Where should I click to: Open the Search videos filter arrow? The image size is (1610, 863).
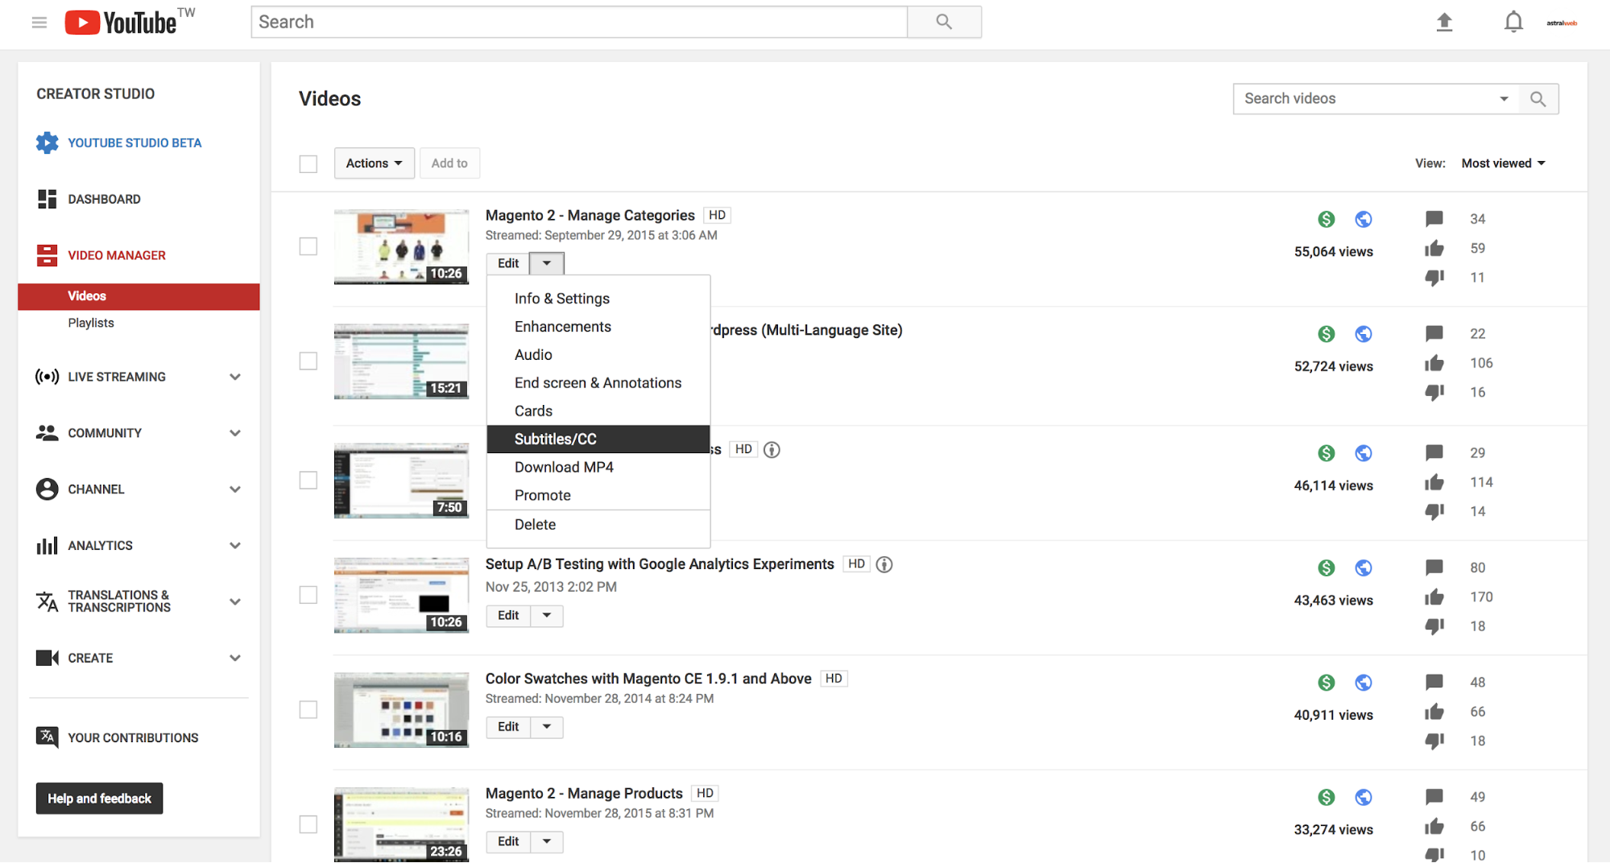click(1503, 98)
